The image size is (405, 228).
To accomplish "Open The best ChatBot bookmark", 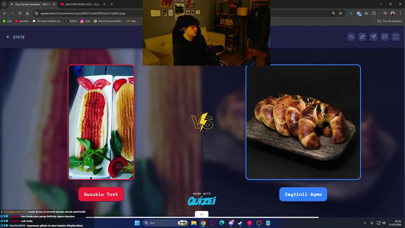I will [x=47, y=21].
